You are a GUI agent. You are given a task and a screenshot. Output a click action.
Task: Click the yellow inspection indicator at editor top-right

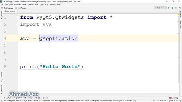tap(178, 14)
